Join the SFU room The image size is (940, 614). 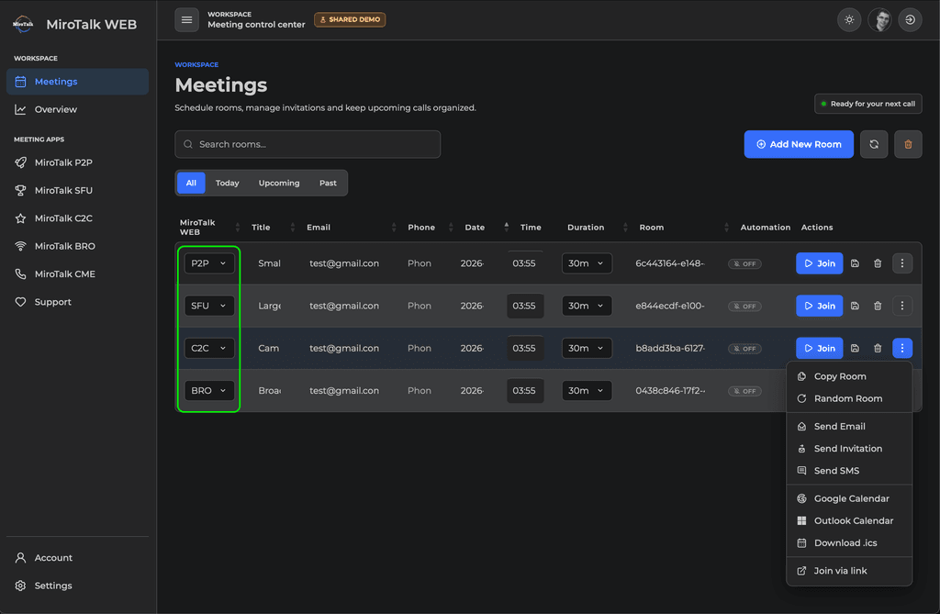(x=819, y=306)
